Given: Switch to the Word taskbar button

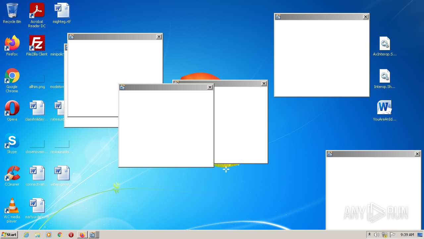Looking at the screenshot, I should (x=93, y=235).
